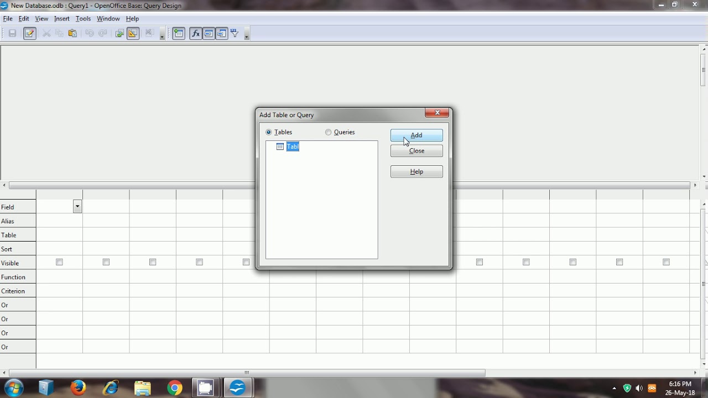Image resolution: width=708 pixels, height=398 pixels.
Task: Select the highlighted table in the Tables list
Action: point(293,146)
